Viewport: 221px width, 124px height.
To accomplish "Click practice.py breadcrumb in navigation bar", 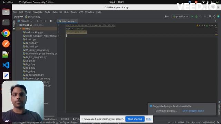I will click(x=33, y=17).
